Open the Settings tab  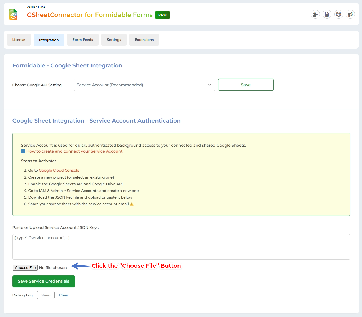click(114, 40)
